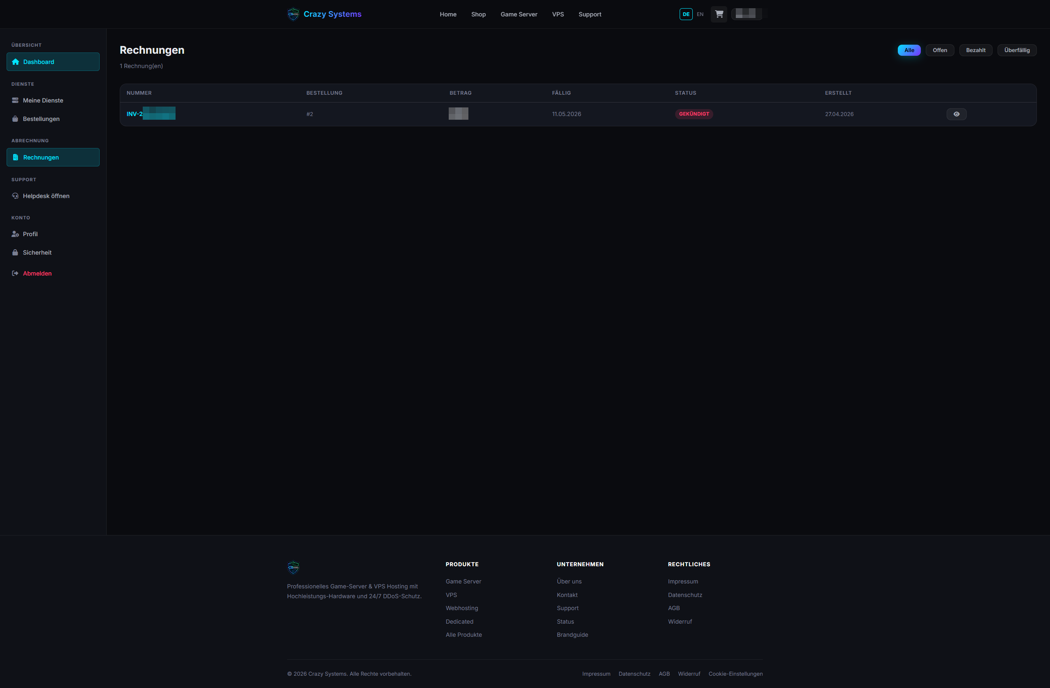The height and width of the screenshot is (688, 1050).
Task: Open footer Über uns link
Action: 568,582
